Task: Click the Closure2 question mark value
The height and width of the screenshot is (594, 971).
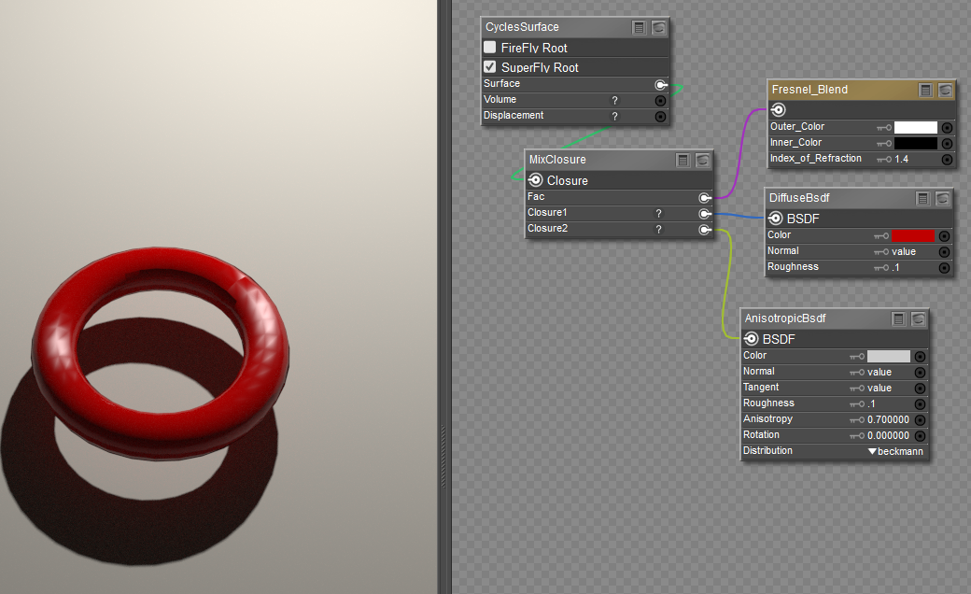Action: [x=659, y=230]
